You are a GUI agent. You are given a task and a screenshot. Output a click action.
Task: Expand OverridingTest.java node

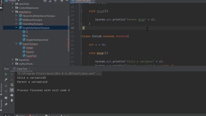(x=16, y=24)
